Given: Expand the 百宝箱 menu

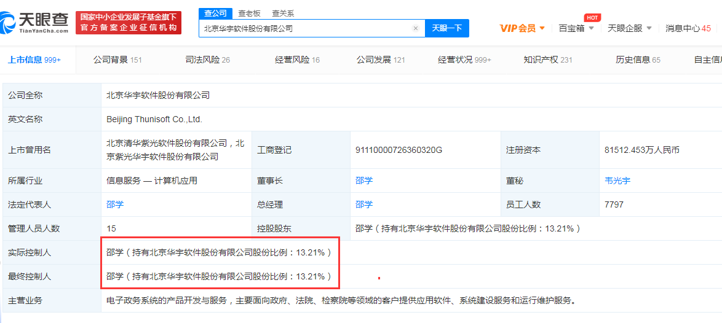Looking at the screenshot, I should point(576,28).
